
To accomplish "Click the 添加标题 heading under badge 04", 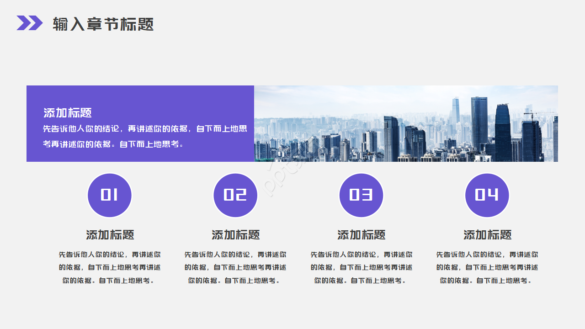I will (486, 234).
